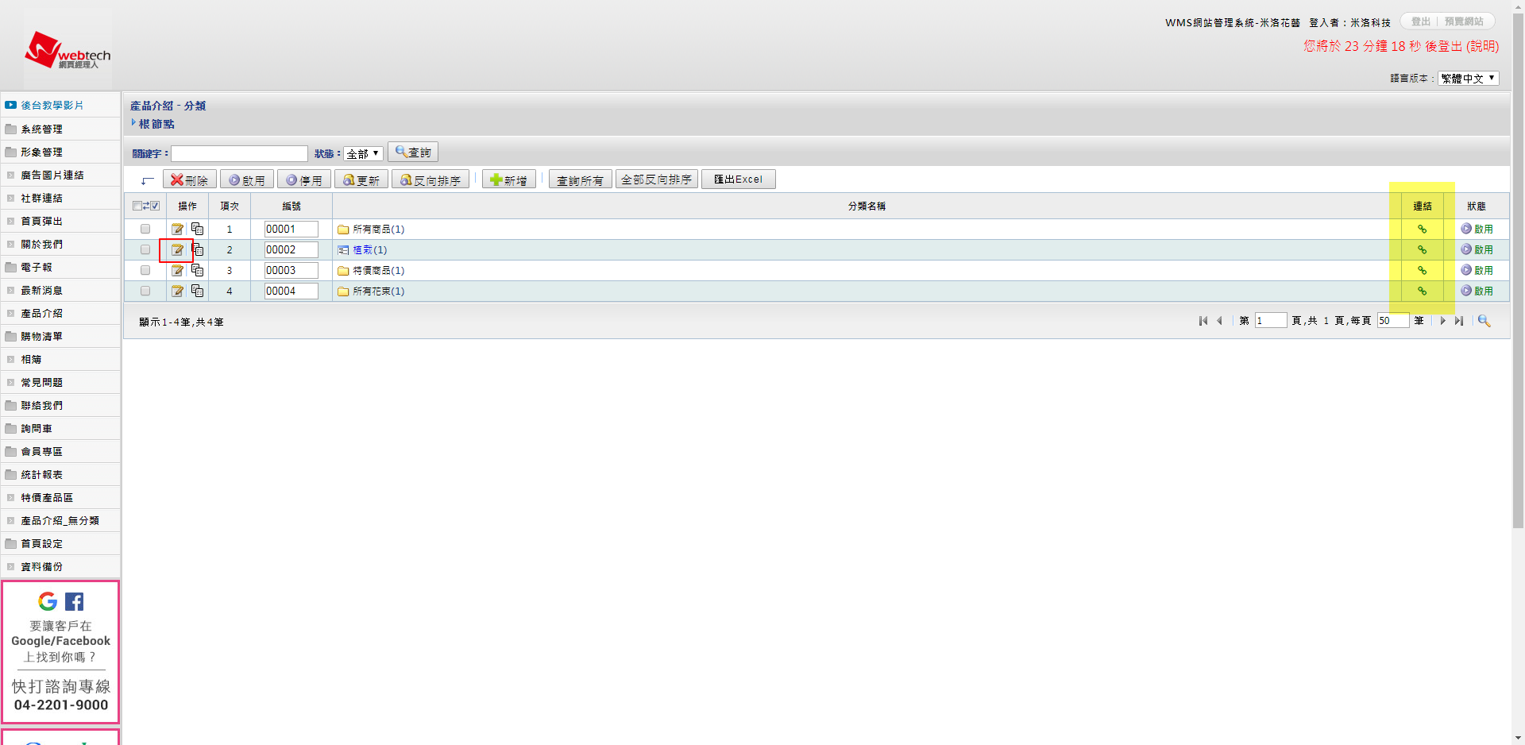The height and width of the screenshot is (745, 1525).
Task: Click the edit icon for row 2
Action: [177, 250]
